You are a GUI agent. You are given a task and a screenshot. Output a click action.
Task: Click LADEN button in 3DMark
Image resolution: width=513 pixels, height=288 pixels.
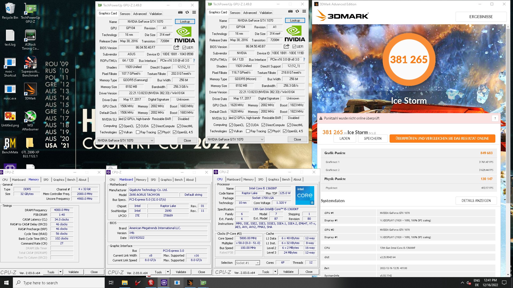coord(345,138)
